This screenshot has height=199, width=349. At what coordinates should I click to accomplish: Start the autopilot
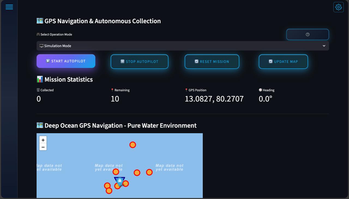(x=66, y=61)
